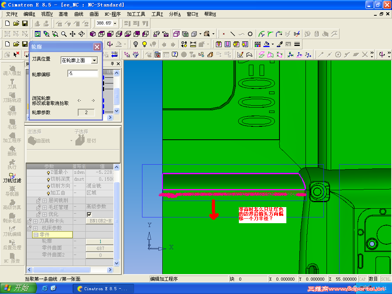Open the 曲线 menu
The height and width of the screenshot is (294, 392).
coord(79,14)
